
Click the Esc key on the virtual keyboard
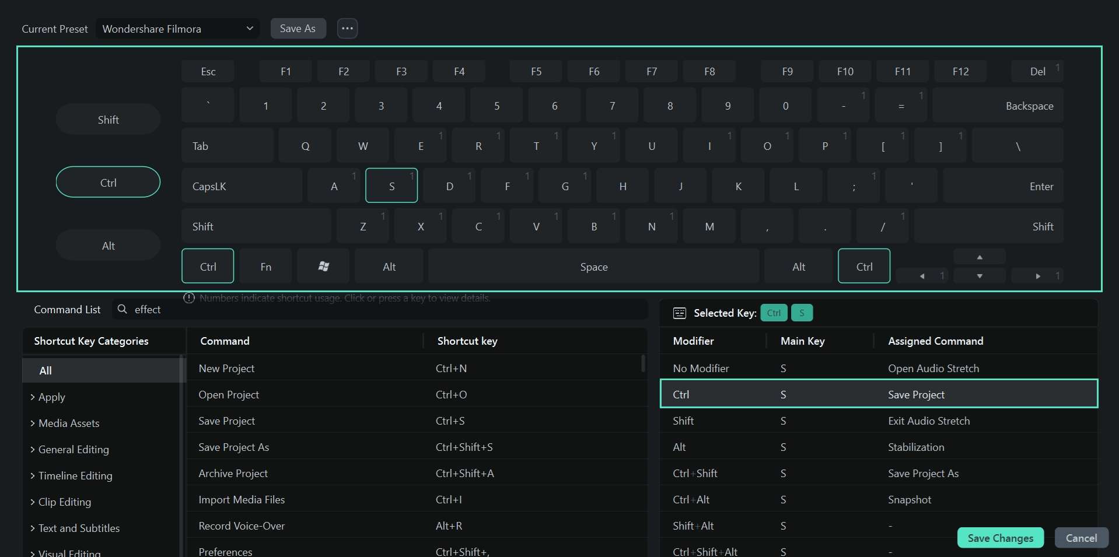coord(208,71)
